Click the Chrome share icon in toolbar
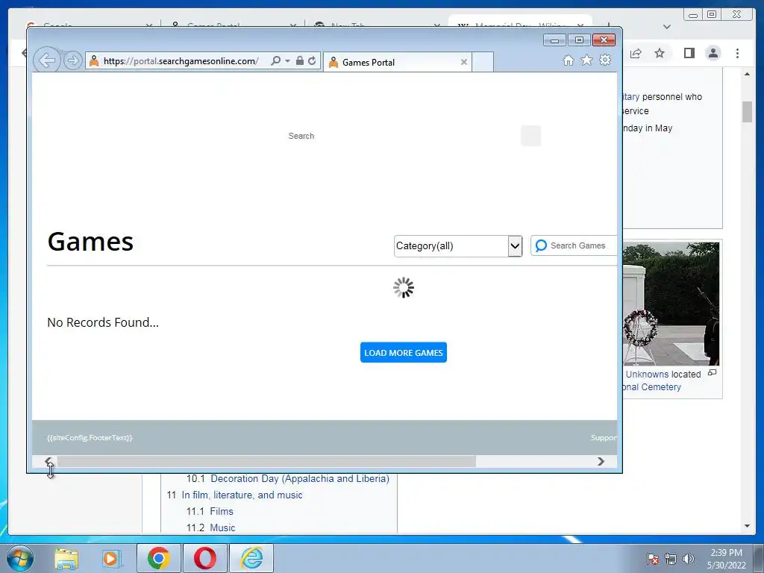 (636, 53)
